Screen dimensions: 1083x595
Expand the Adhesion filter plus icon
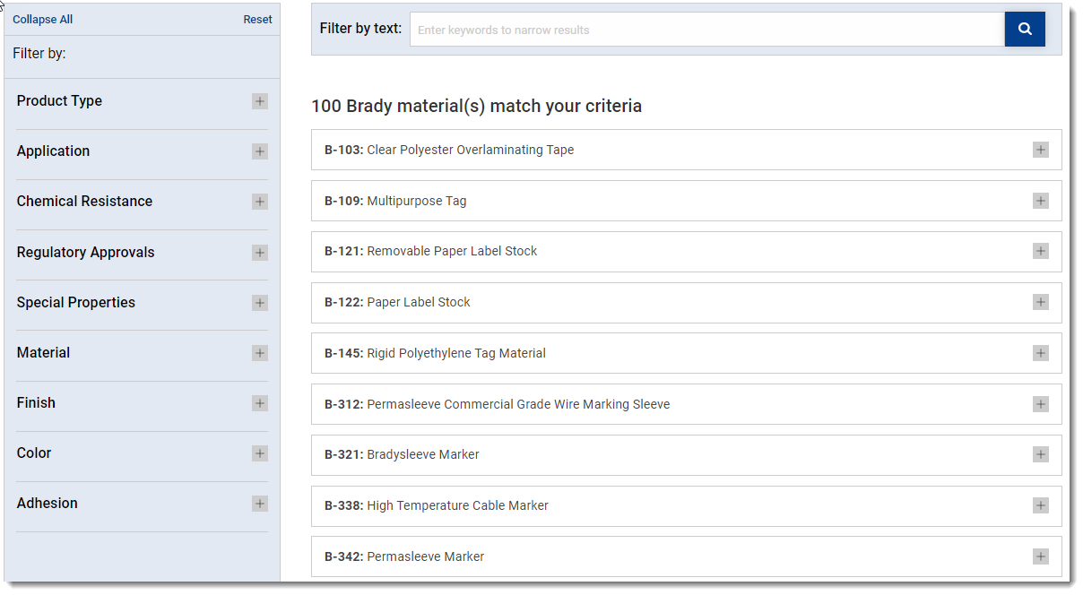click(260, 504)
